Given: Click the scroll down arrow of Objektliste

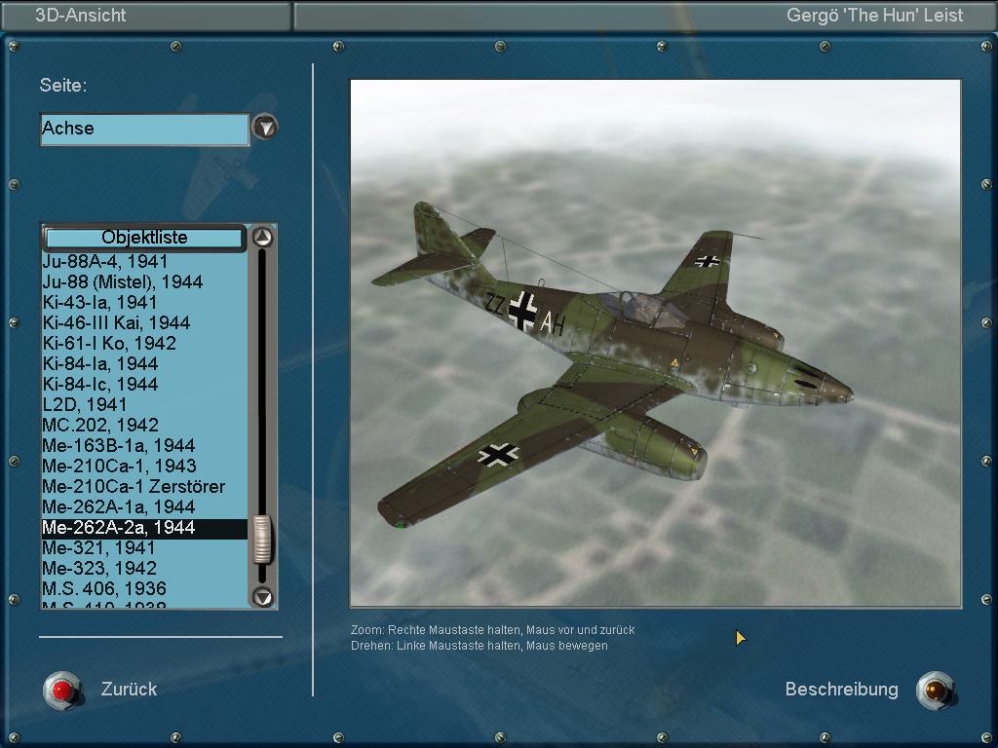Looking at the screenshot, I should (x=262, y=597).
